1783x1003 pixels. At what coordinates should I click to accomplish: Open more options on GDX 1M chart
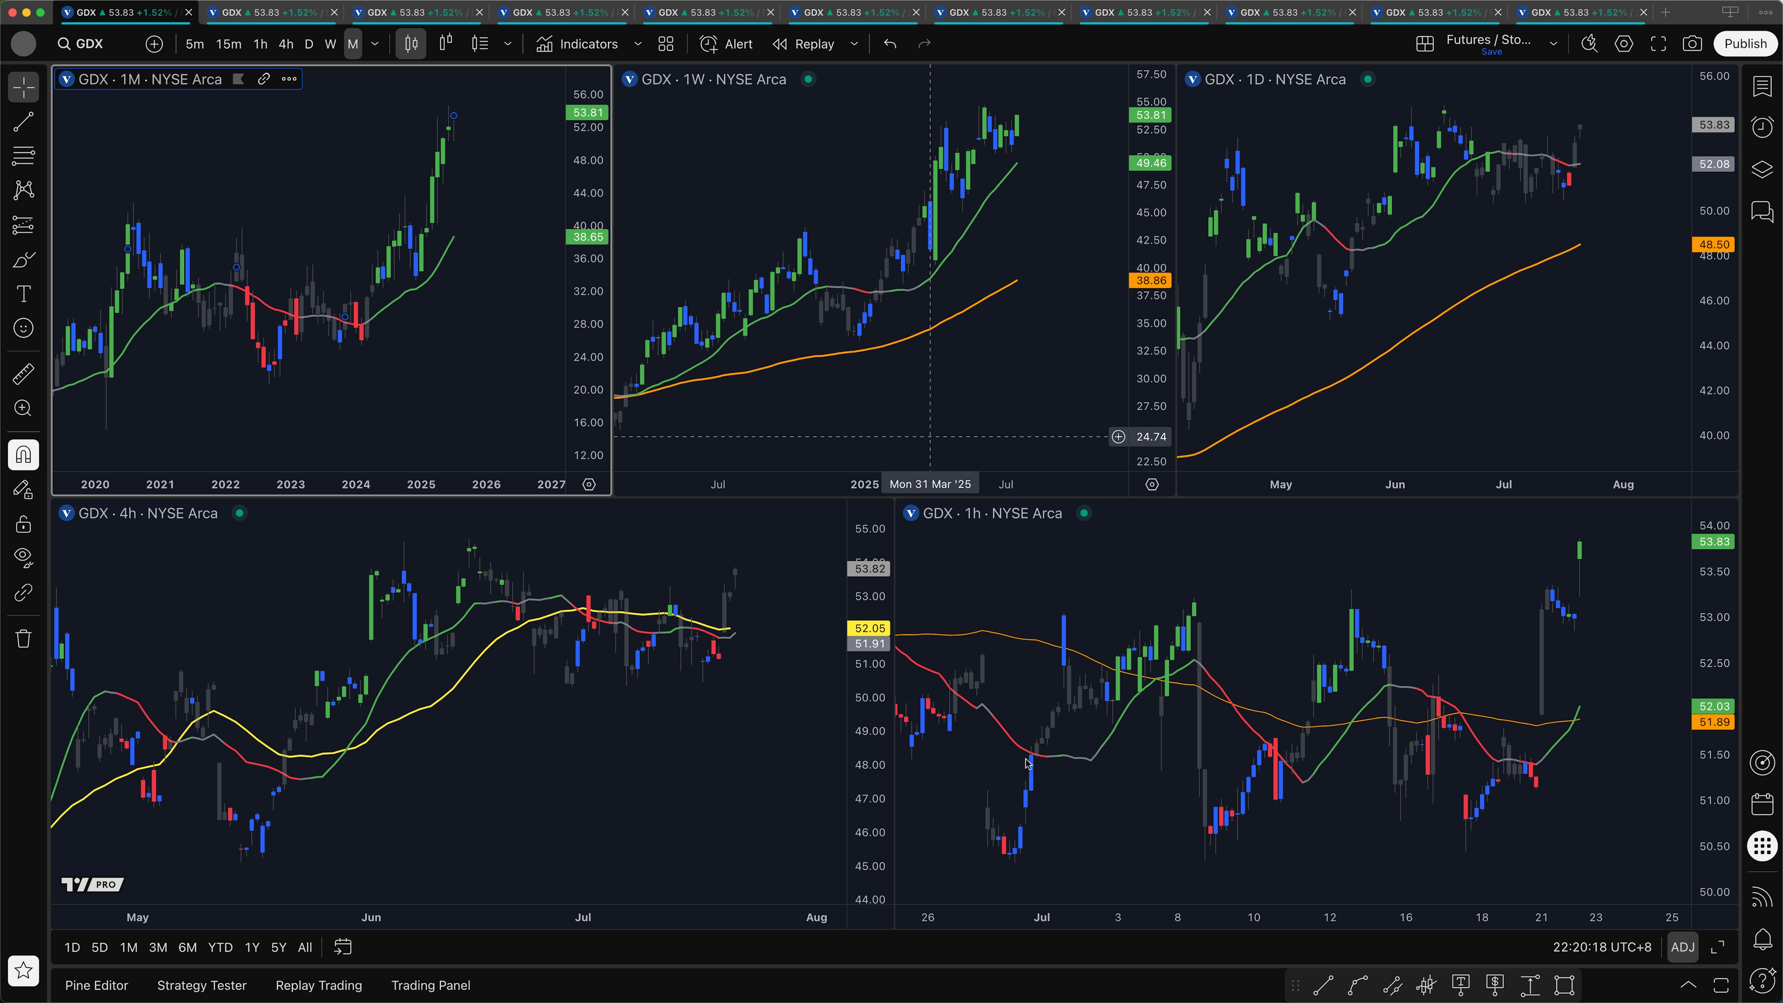point(289,79)
